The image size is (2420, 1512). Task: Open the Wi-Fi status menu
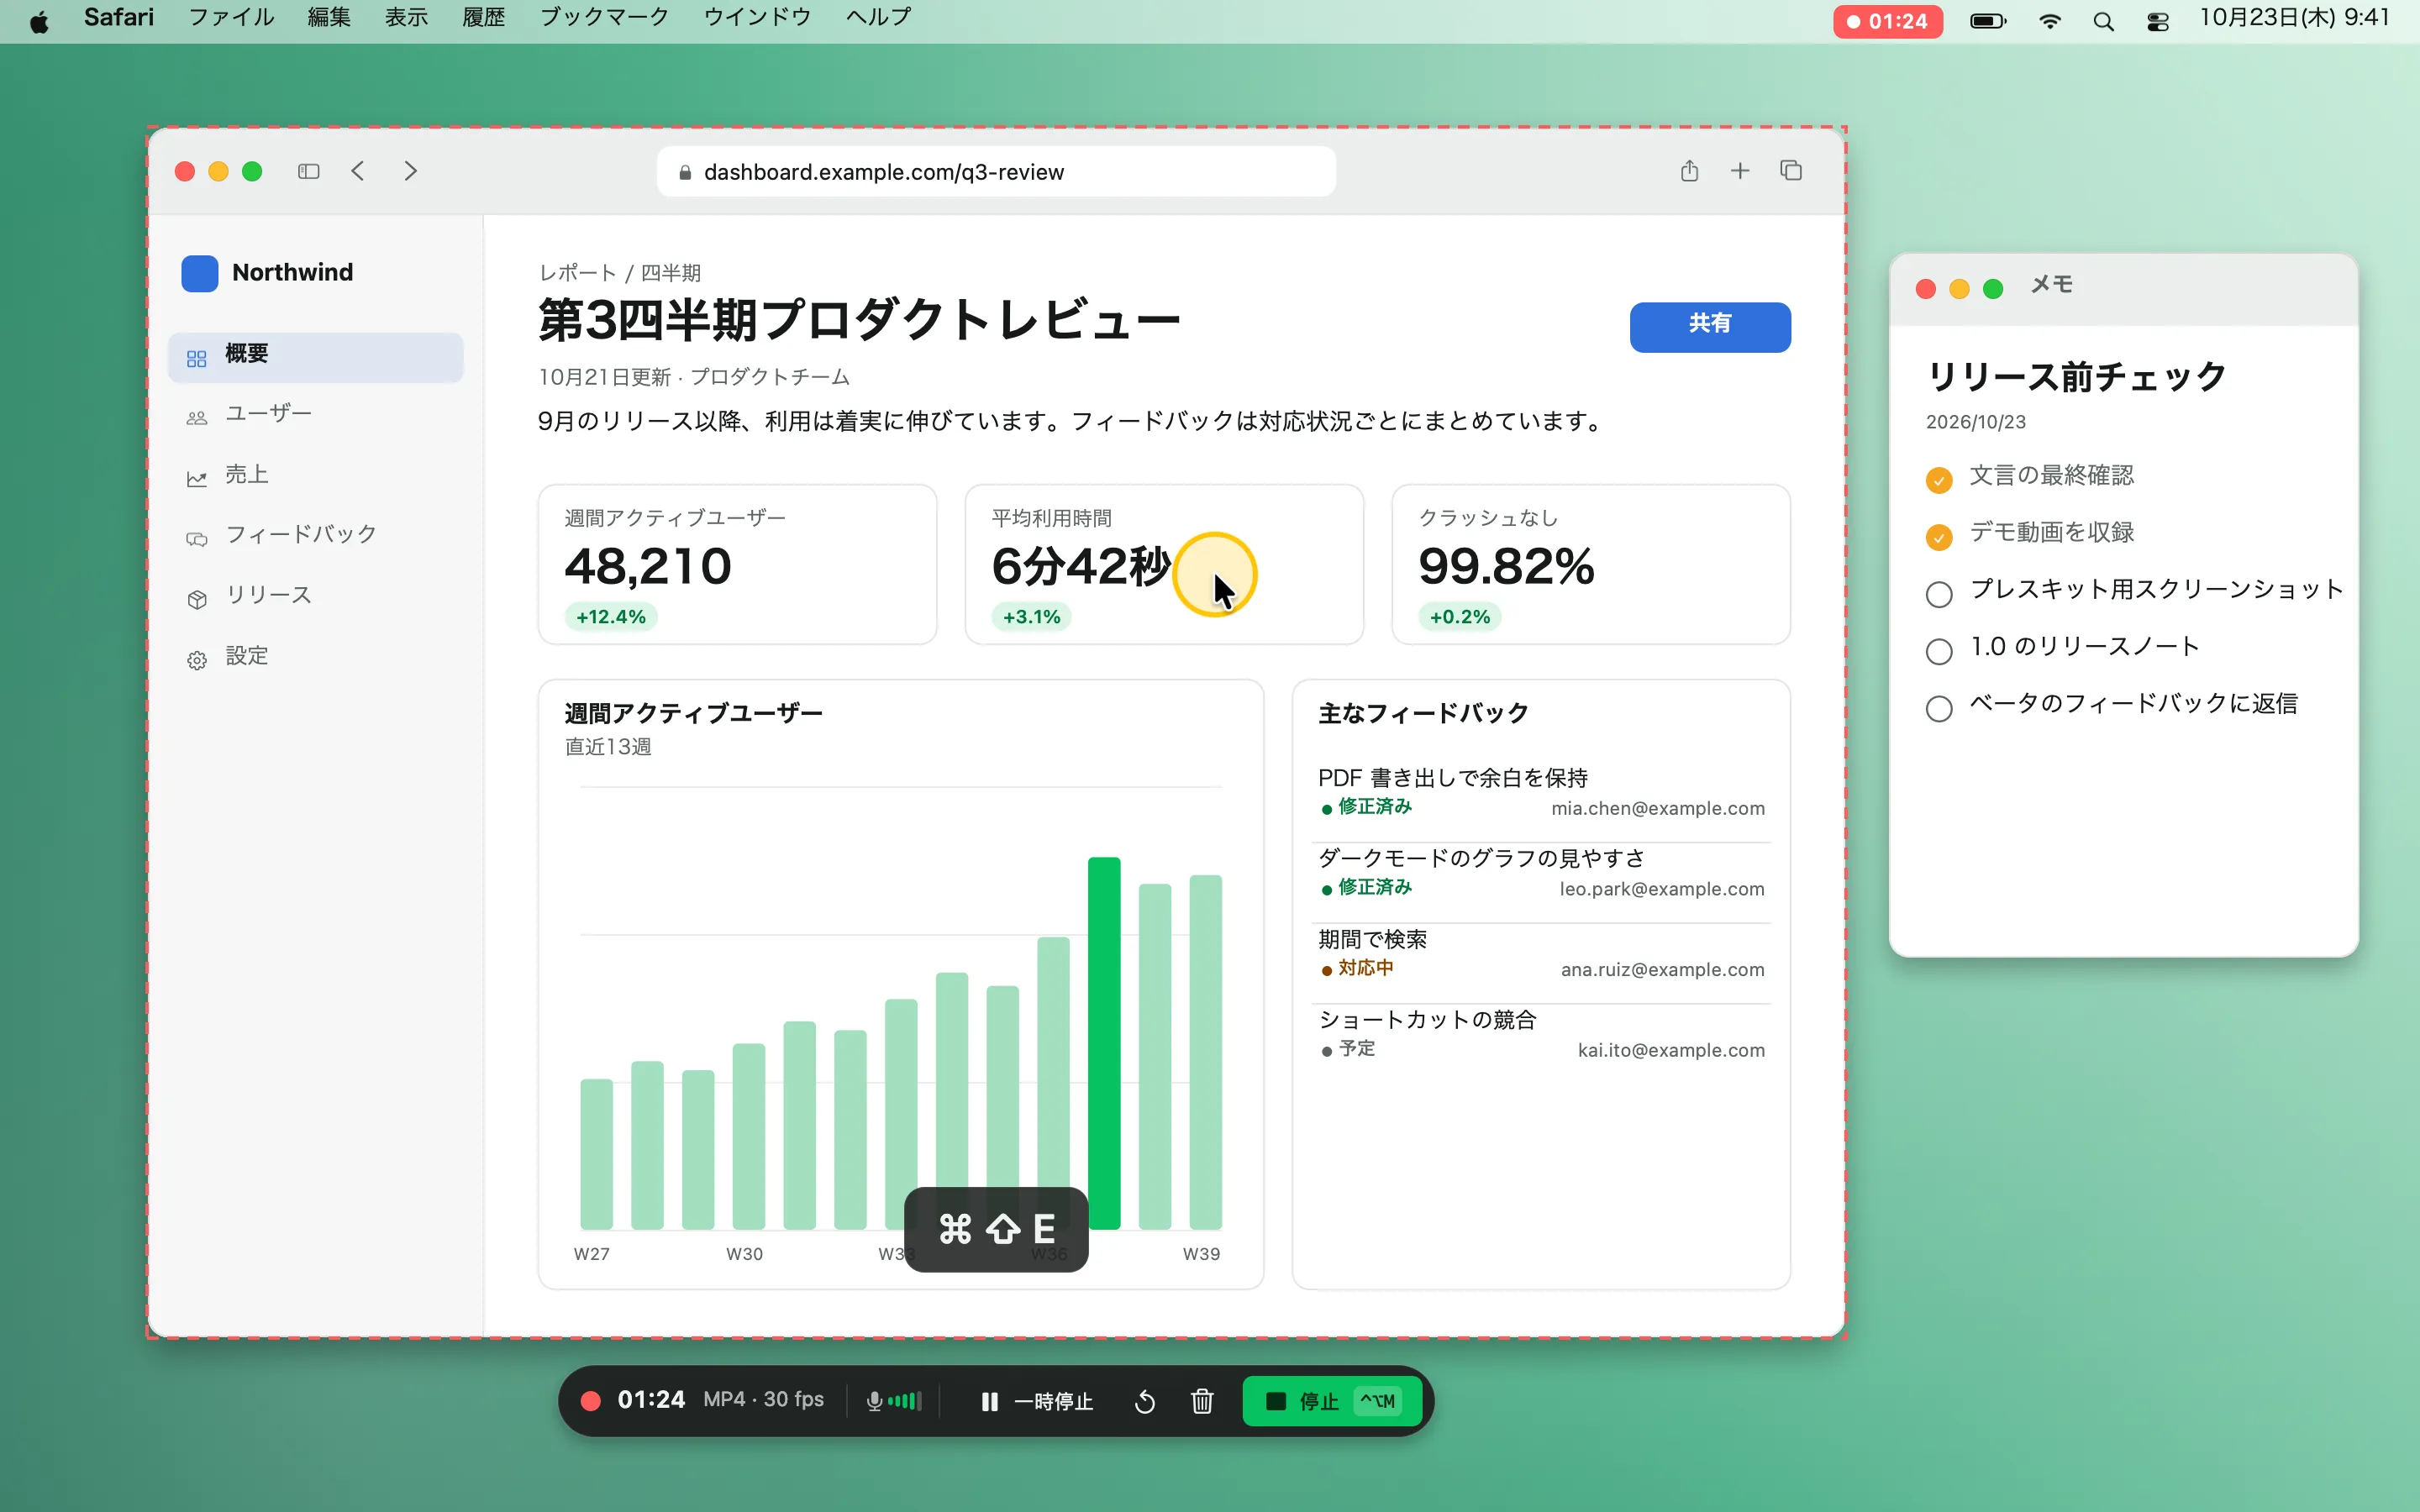(2050, 21)
